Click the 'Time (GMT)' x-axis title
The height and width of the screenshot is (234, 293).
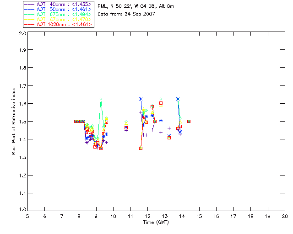(x=156, y=223)
